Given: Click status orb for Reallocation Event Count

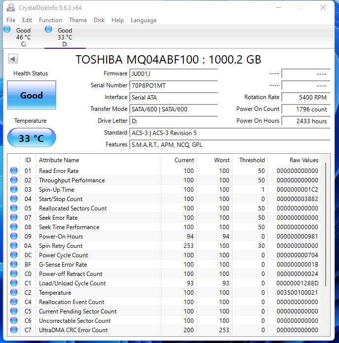Looking at the screenshot, I should click(14, 302).
